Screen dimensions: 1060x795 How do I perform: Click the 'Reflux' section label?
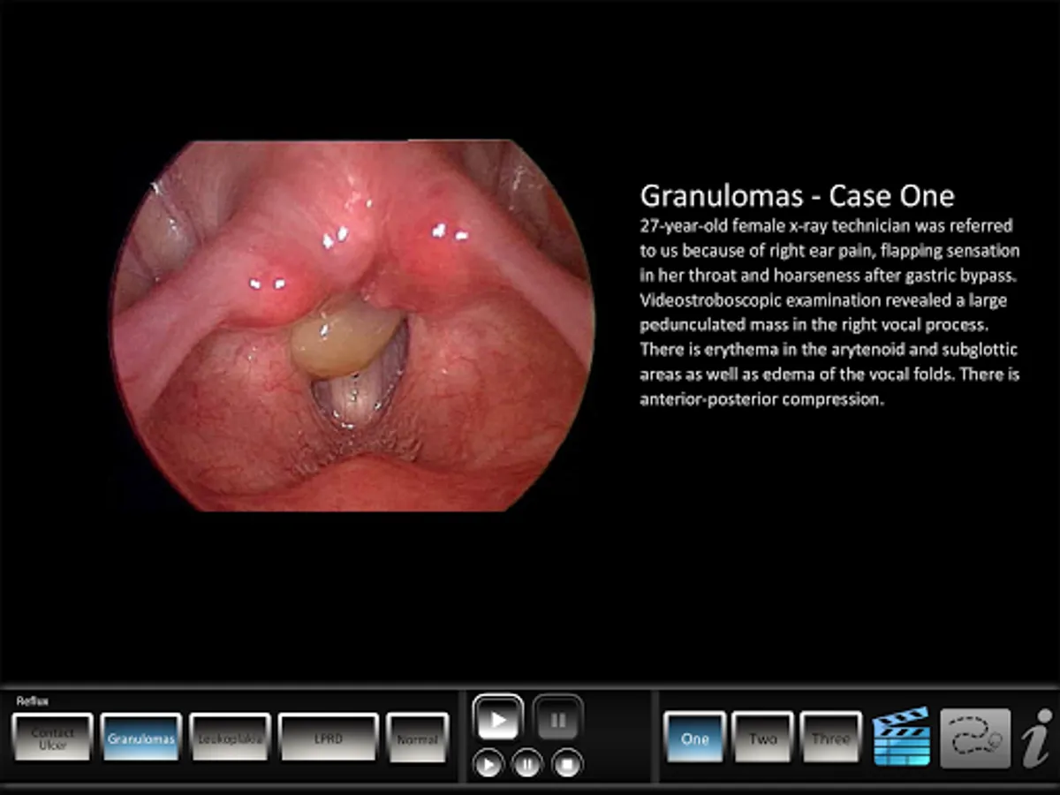pos(33,700)
